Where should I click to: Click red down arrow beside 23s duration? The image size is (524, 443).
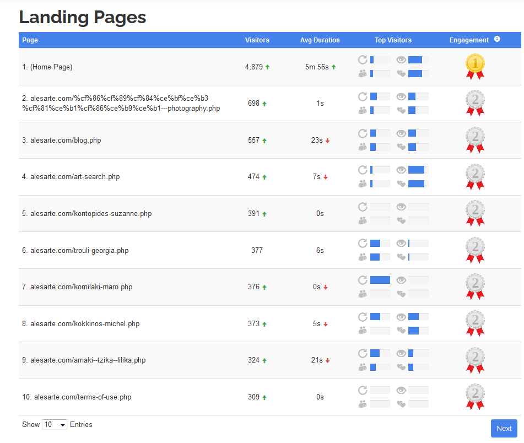point(327,141)
